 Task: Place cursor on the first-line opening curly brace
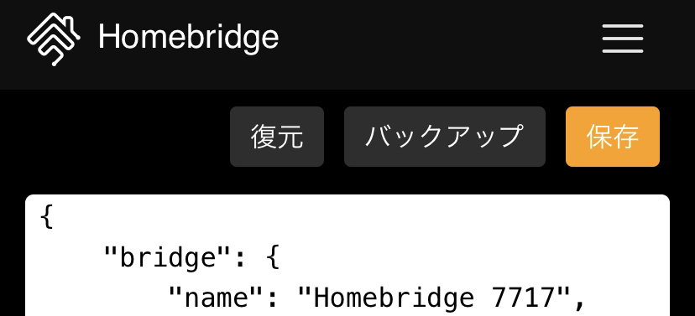coord(46,218)
